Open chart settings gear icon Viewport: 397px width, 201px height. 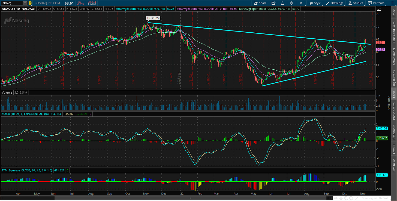pyautogui.click(x=291, y=3)
